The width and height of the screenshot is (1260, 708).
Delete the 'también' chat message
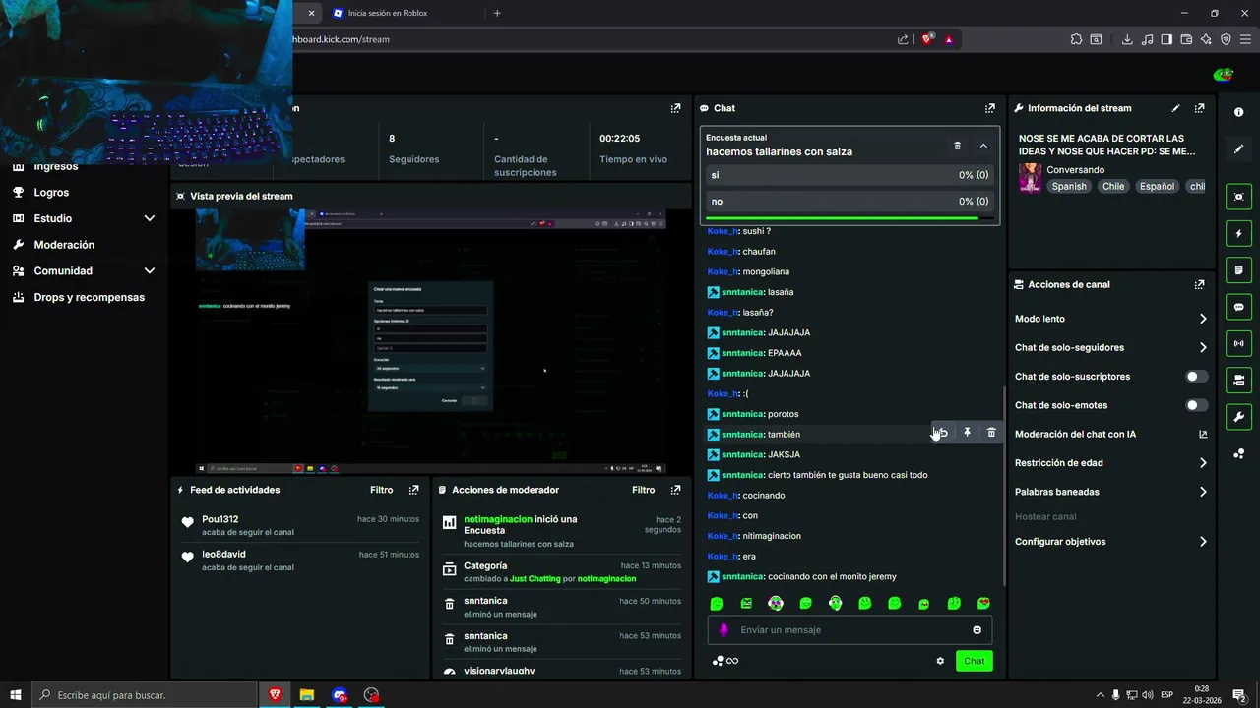(991, 433)
